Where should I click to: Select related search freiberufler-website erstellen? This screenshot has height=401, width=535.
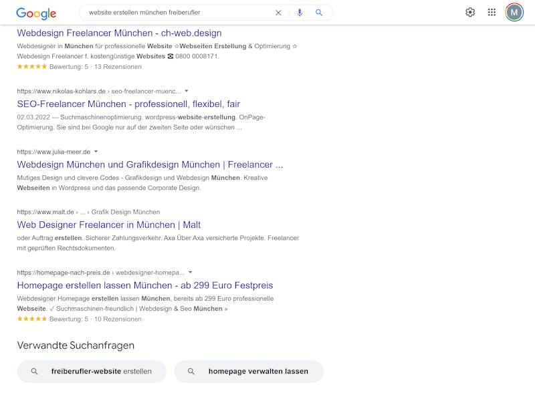[92, 372]
